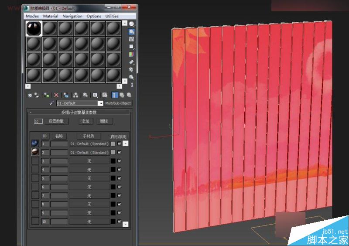Open the Navigation menu
Viewport: 349px width, 246px height.
click(x=72, y=16)
